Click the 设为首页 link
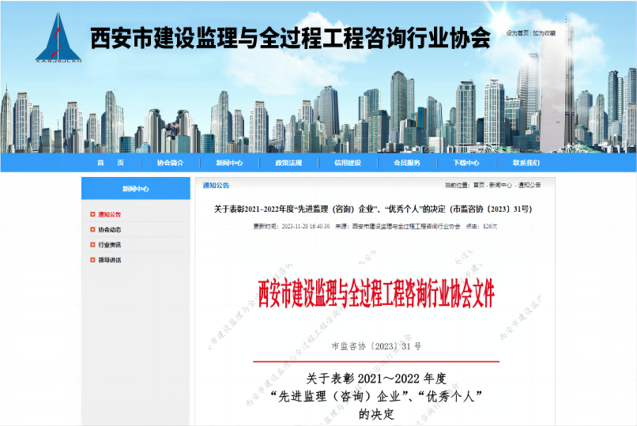637x426 pixels. coord(517,33)
